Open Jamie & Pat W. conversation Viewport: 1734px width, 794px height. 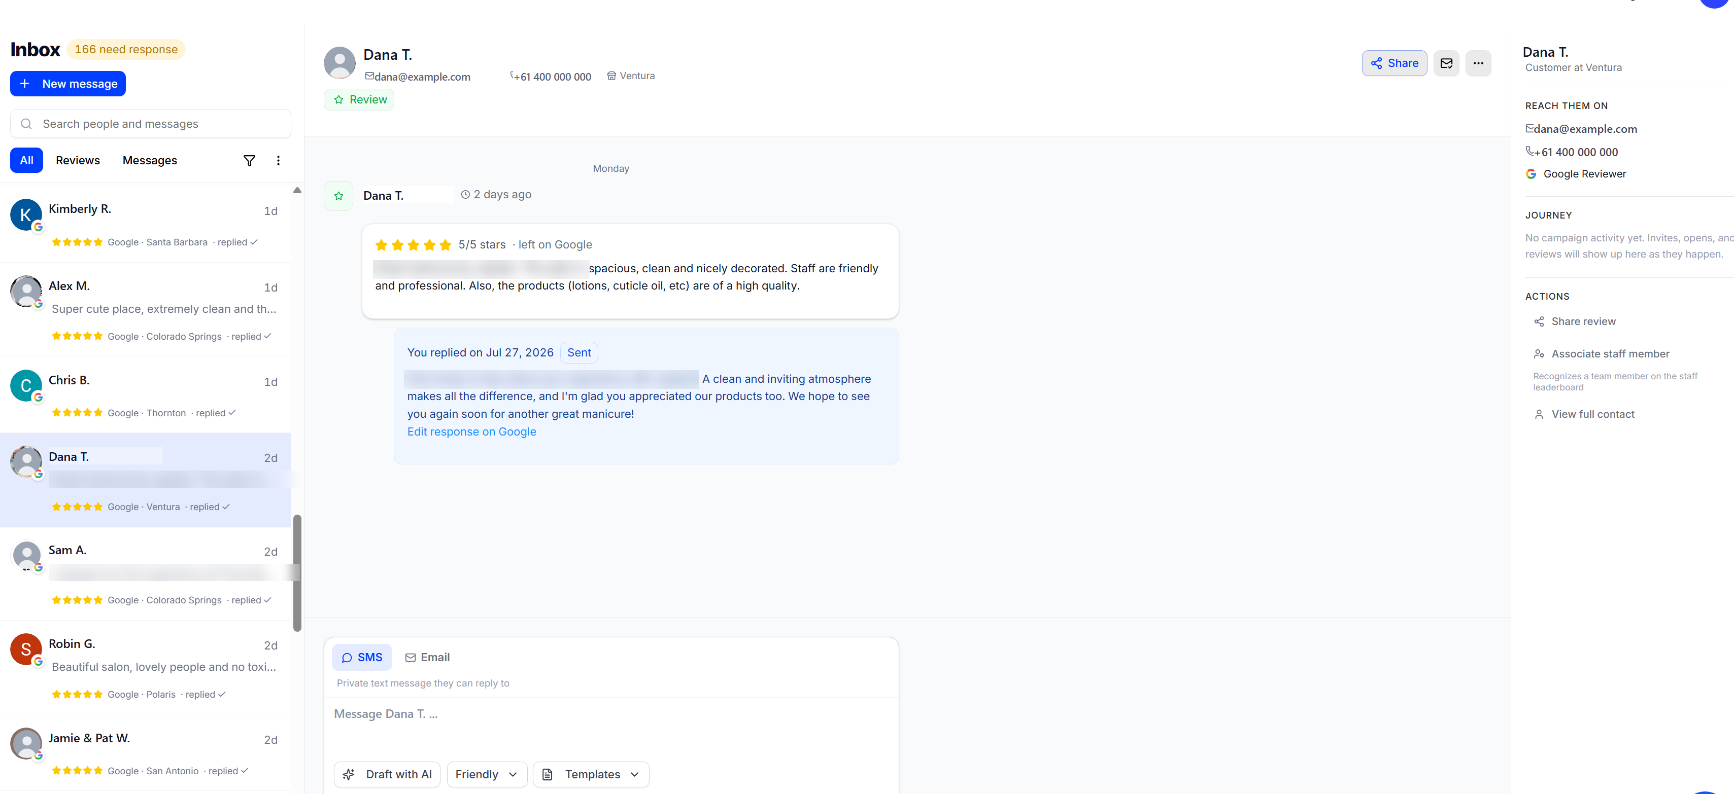tap(146, 752)
